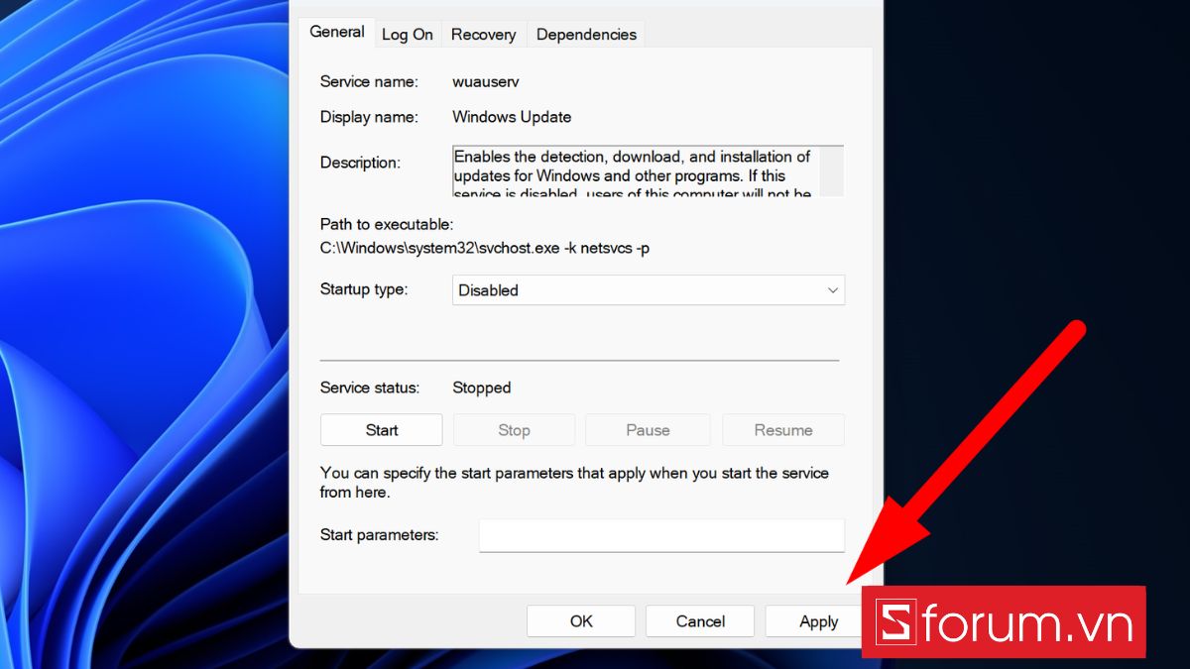The width and height of the screenshot is (1190, 669).
Task: Click the Windows Update display name
Action: [512, 117]
